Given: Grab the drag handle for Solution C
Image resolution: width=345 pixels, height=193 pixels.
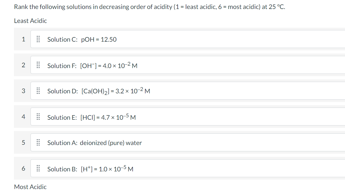Looking at the screenshot, I should [38, 39].
